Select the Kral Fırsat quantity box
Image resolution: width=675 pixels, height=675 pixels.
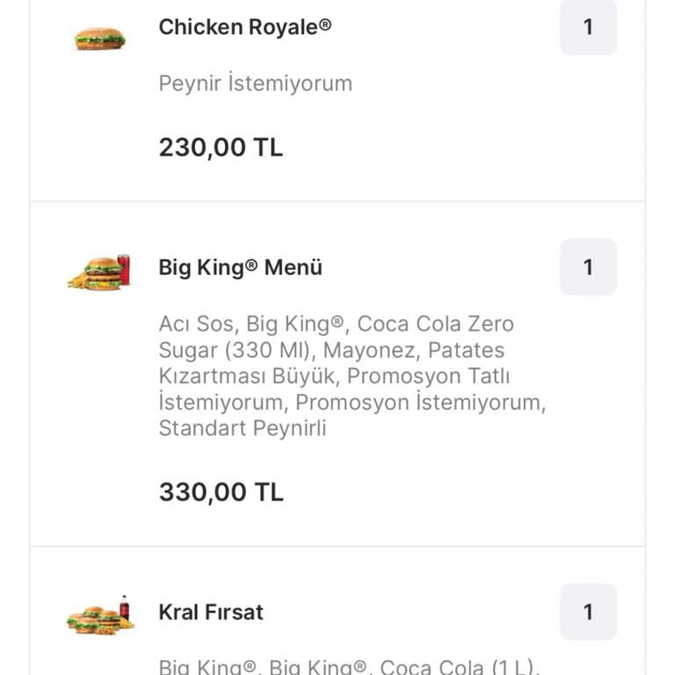[588, 612]
